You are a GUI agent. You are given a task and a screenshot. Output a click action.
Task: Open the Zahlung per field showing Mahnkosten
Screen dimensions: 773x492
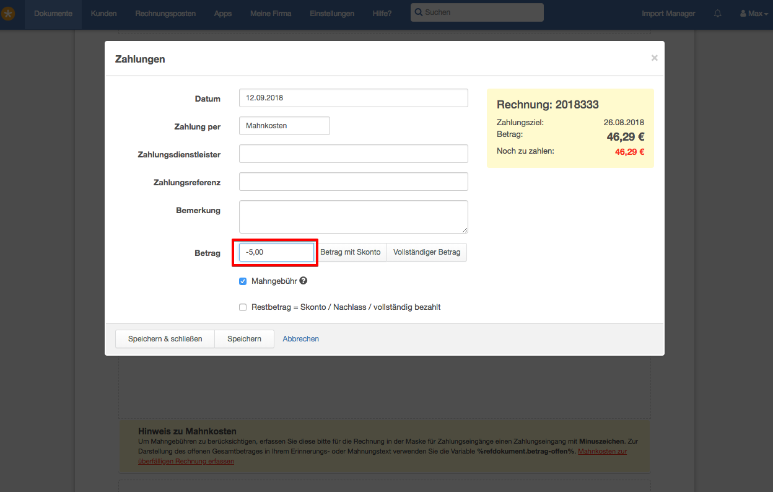point(284,126)
